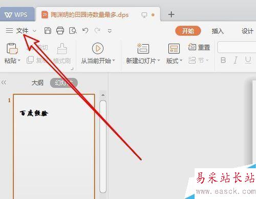Print with the printer icon
The width and height of the screenshot is (256, 199).
point(60,31)
